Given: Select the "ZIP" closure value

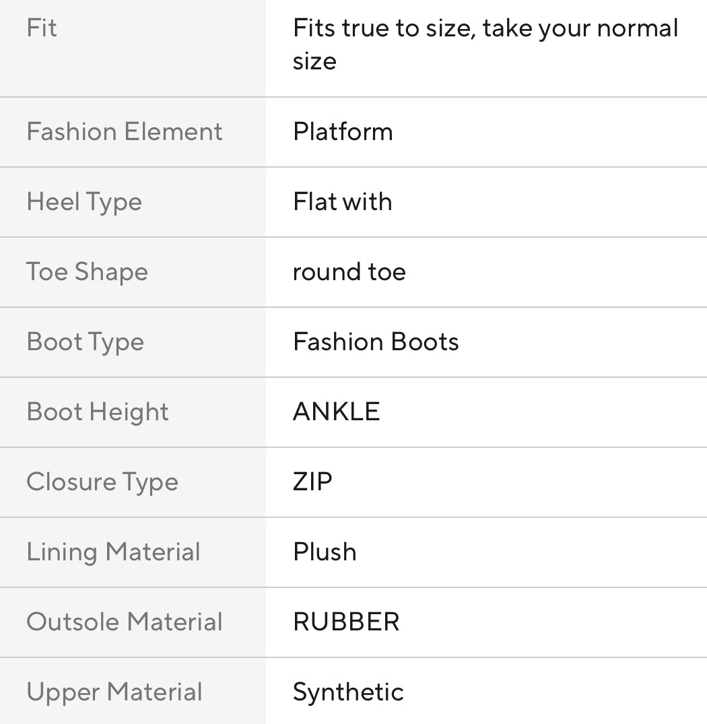Looking at the screenshot, I should pyautogui.click(x=312, y=482).
